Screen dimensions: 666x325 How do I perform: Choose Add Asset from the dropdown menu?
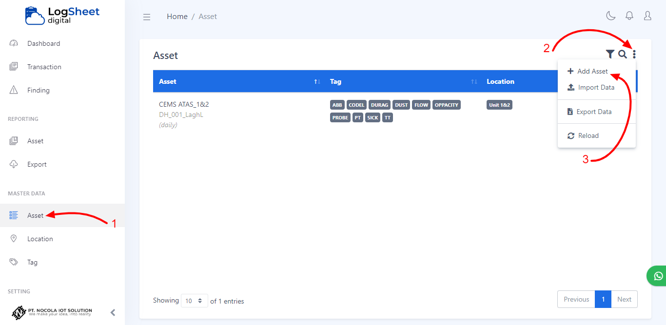(590, 71)
